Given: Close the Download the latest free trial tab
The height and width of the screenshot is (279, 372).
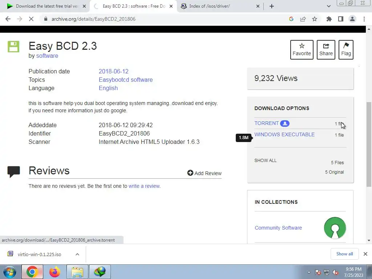Looking at the screenshot, I should [x=84, y=6].
